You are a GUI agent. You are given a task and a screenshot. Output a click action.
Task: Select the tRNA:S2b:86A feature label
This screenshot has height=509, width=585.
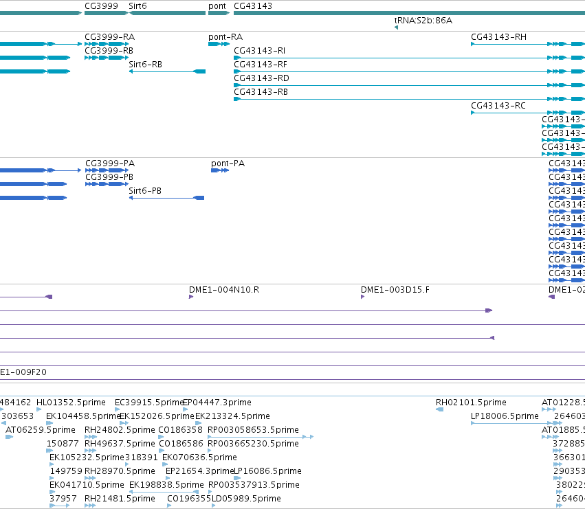(423, 20)
